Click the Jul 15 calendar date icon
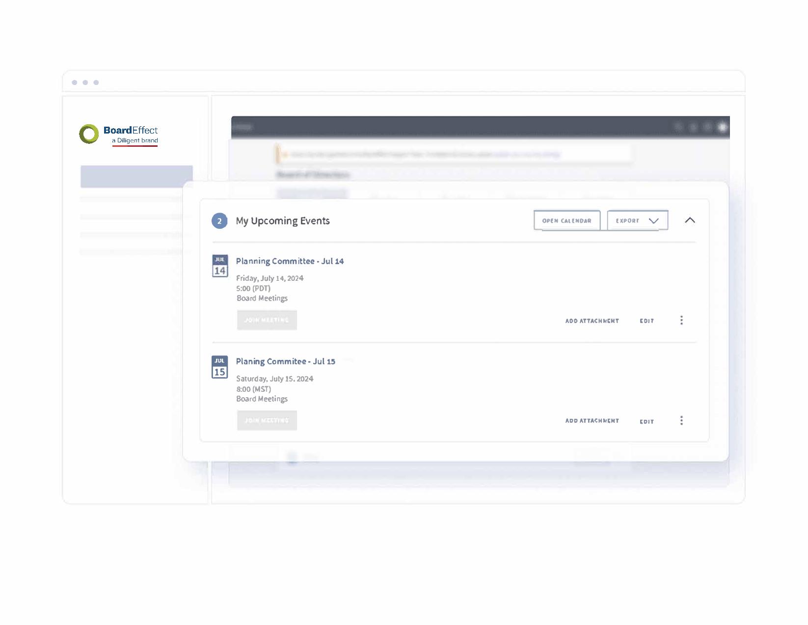 coord(219,367)
